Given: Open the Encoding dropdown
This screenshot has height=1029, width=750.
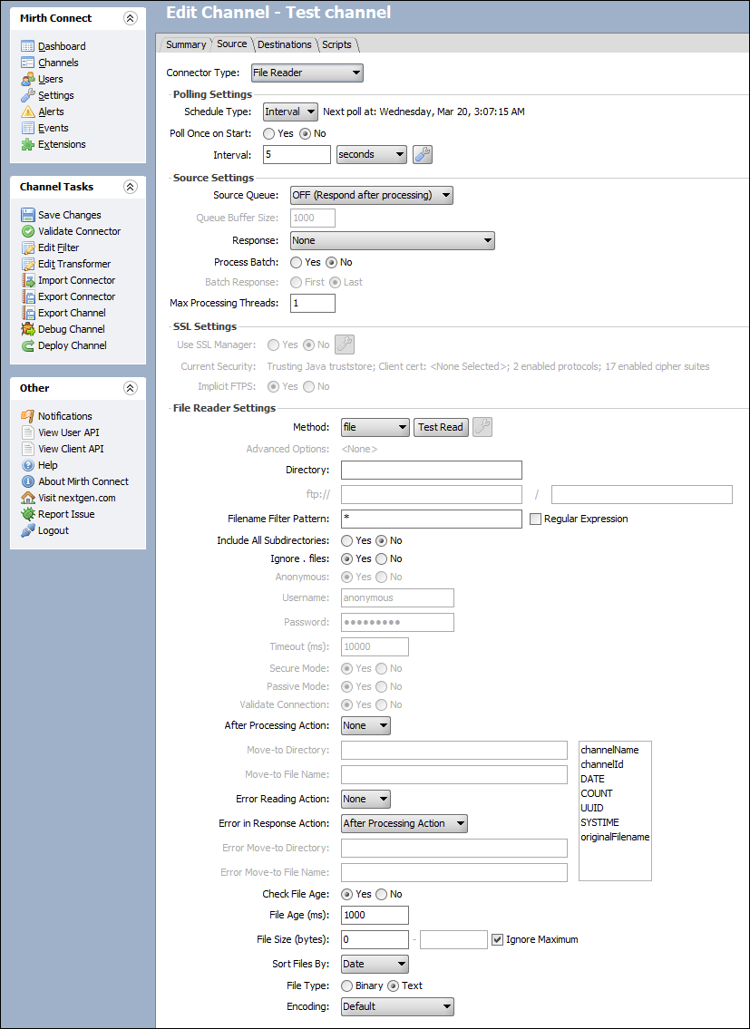Looking at the screenshot, I should point(397,1006).
